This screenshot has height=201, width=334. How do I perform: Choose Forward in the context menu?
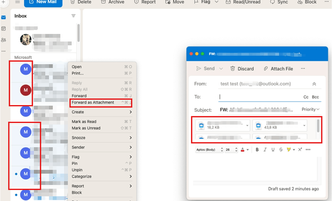click(102, 96)
